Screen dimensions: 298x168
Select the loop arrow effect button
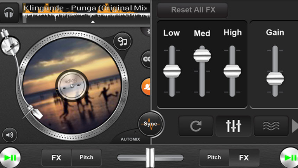[x=196, y=126]
